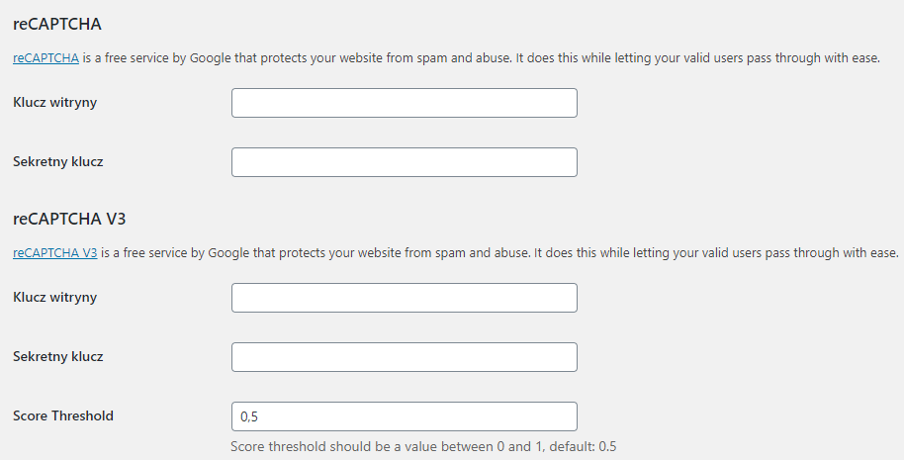Click the Score threshold hint text below field

(x=423, y=446)
